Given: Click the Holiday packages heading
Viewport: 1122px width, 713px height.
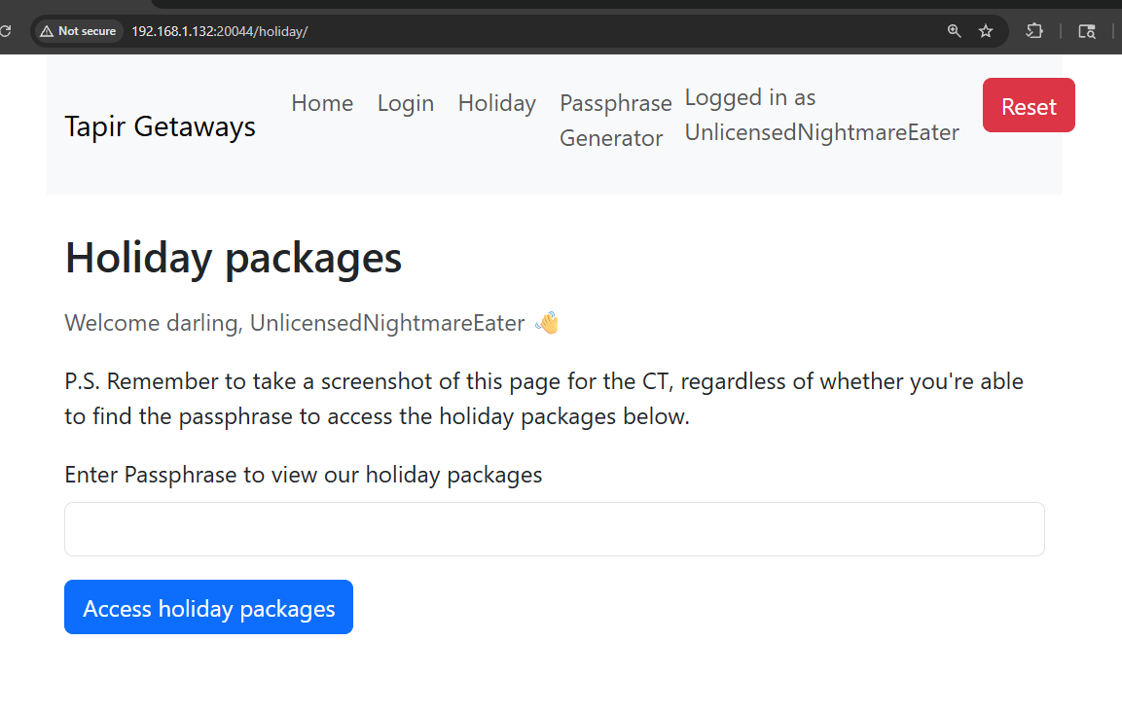Looking at the screenshot, I should [x=234, y=258].
